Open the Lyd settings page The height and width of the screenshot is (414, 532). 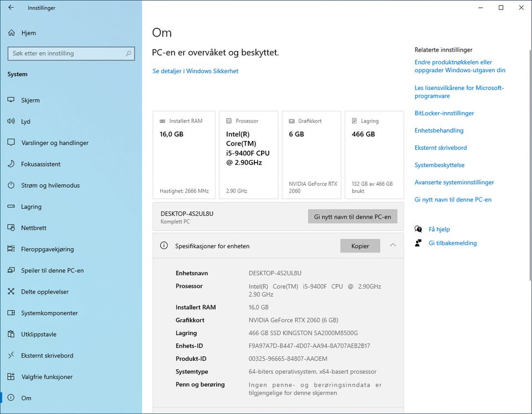[x=71, y=122]
